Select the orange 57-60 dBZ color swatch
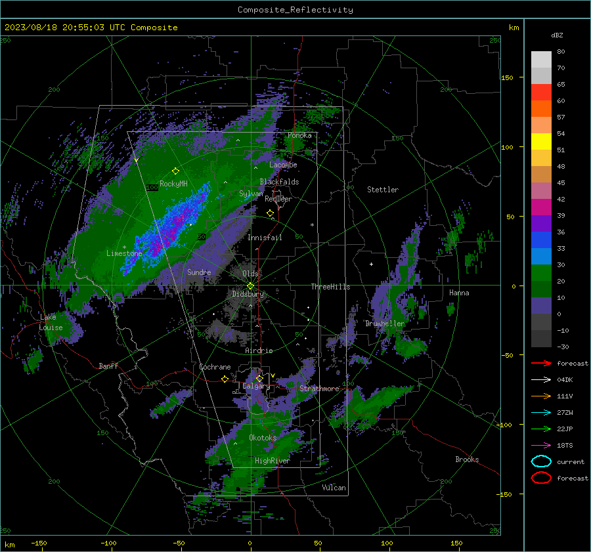591x552 pixels. tap(541, 109)
